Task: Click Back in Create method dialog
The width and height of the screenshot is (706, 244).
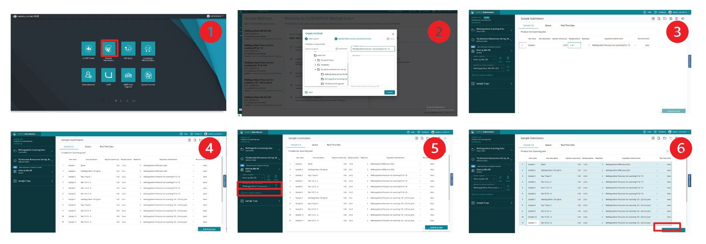Action: (309, 92)
